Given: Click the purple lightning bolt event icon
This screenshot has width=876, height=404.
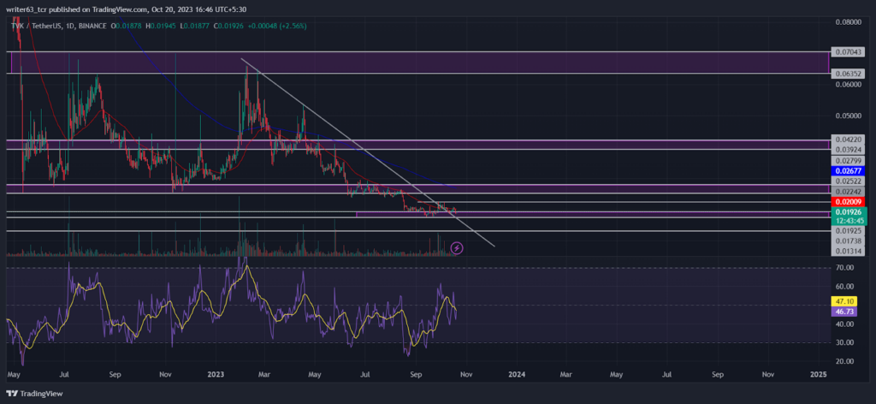Looking at the screenshot, I should (x=457, y=247).
